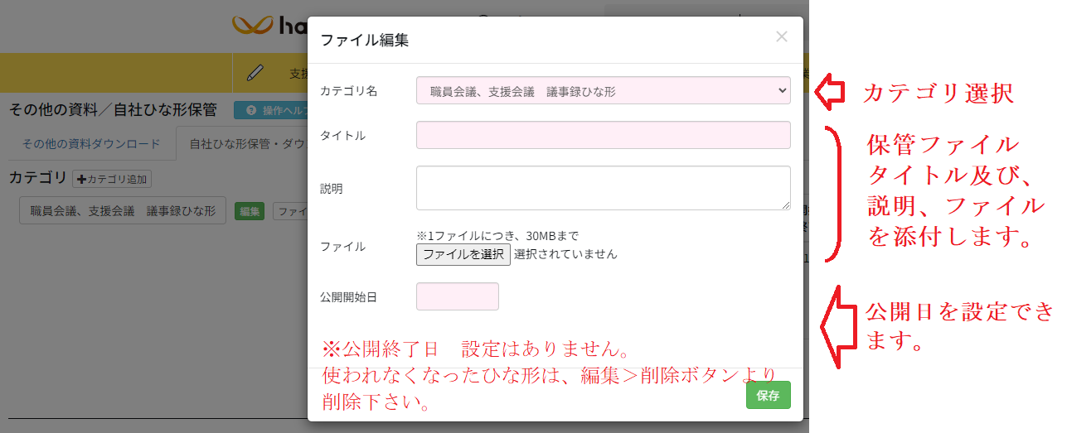Image resolution: width=1067 pixels, height=433 pixels.
Task: Click the pencil icon in the yellow navigation bar
Action: click(255, 73)
